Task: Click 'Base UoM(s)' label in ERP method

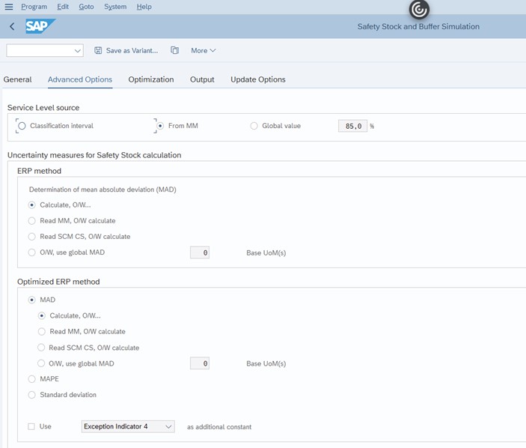Action: (x=266, y=253)
